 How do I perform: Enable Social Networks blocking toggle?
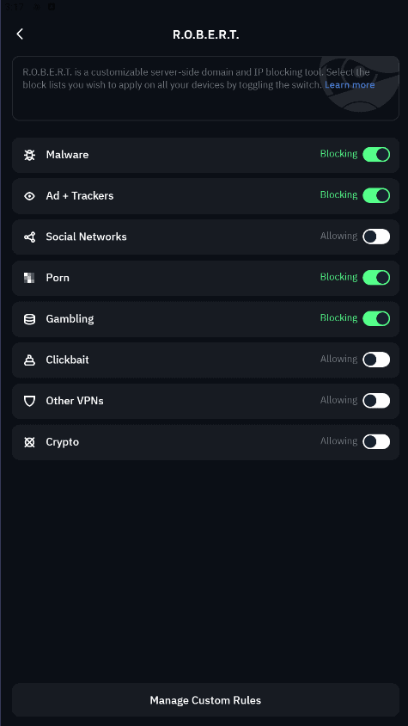[376, 237]
